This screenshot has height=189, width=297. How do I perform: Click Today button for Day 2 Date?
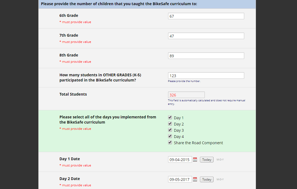(x=207, y=179)
